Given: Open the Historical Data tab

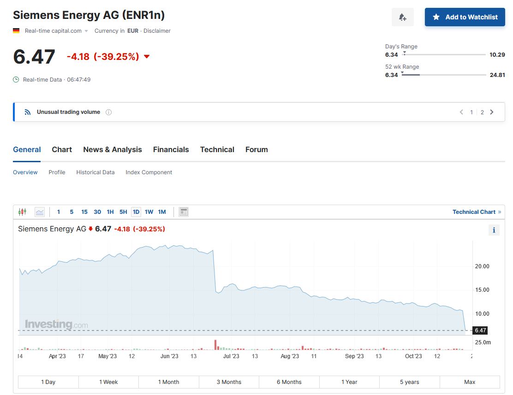Looking at the screenshot, I should point(95,172).
